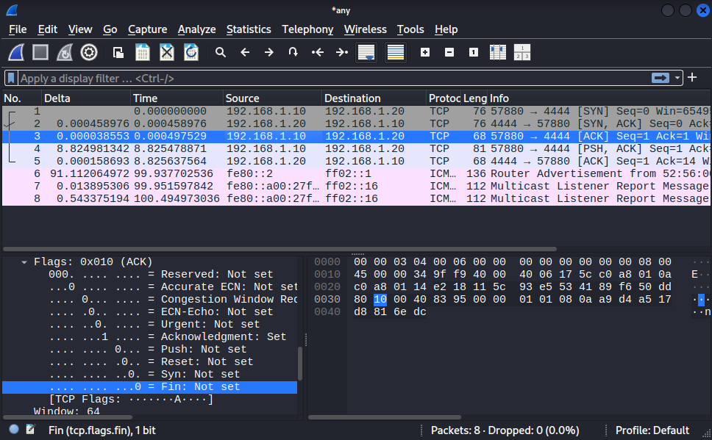712x440 pixels.
Task: Zoom in packet text with plus icon
Action: click(x=425, y=52)
